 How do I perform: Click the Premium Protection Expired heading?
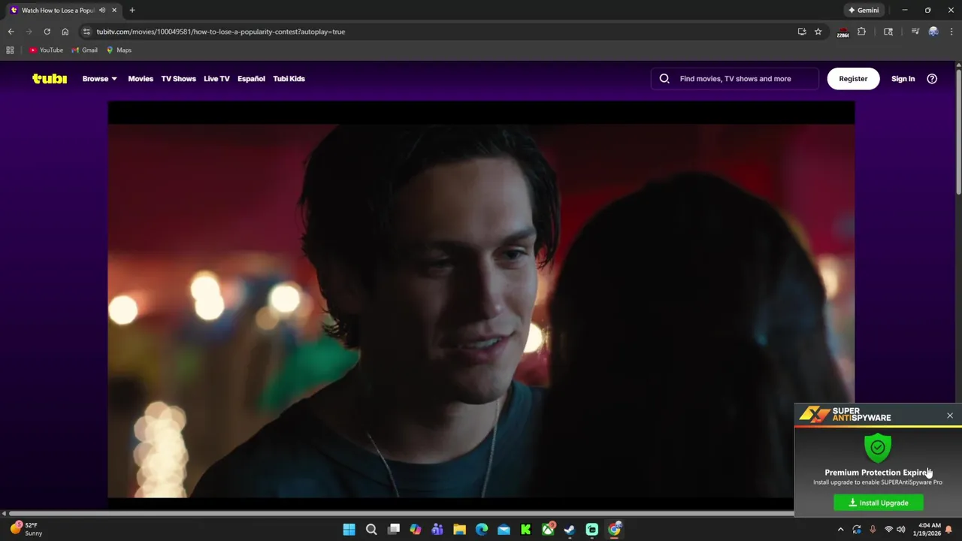878,473
